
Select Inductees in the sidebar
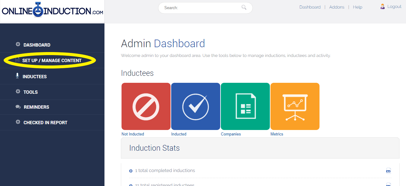(34, 77)
